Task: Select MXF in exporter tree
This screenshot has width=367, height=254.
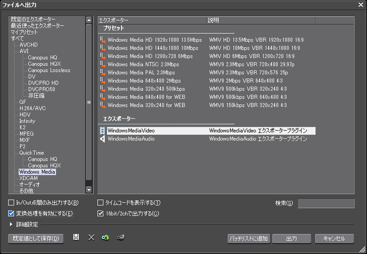Action: 25,140
